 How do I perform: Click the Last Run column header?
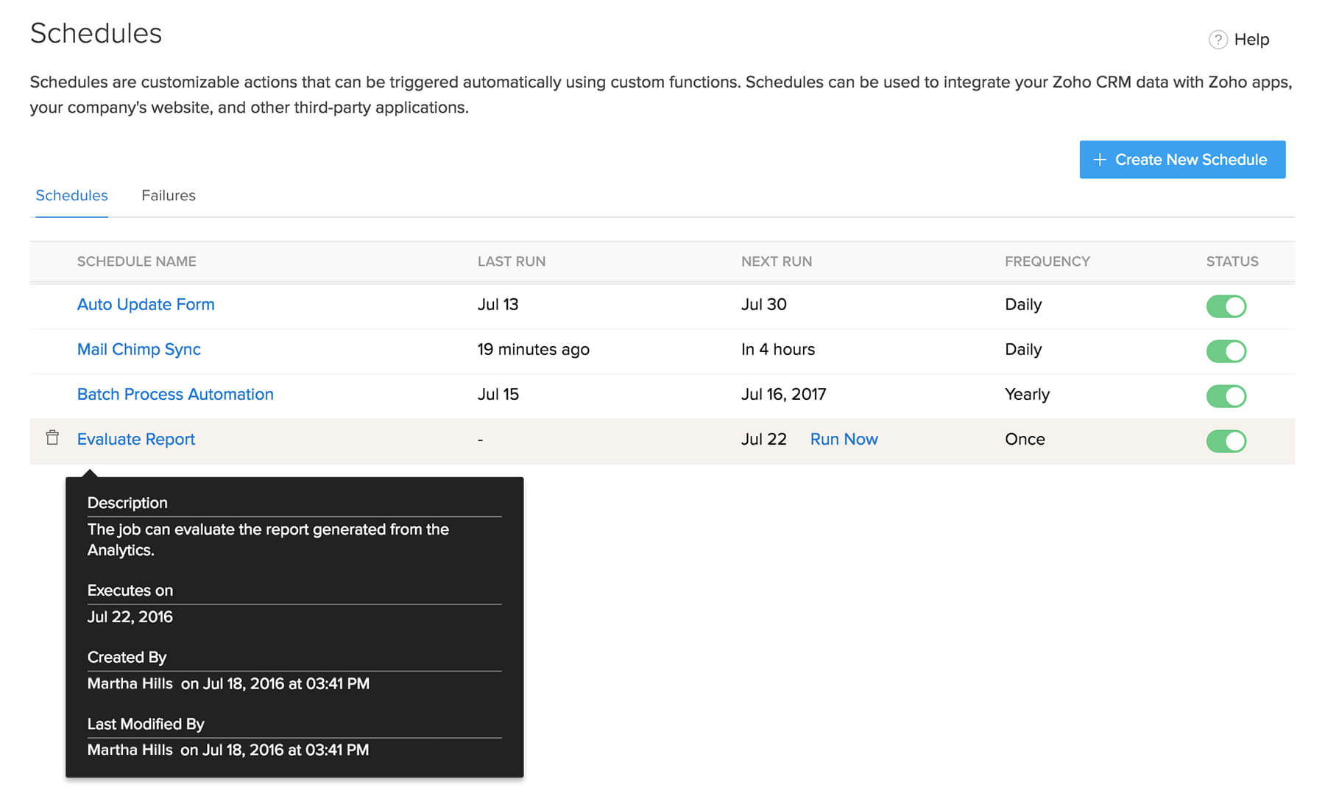pos(511,261)
